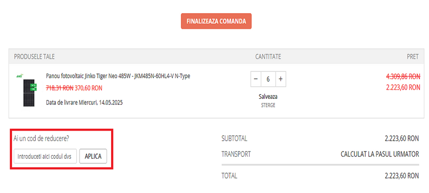Image resolution: width=429 pixels, height=193 pixels.
Task: Click the Finalizeaza Comanda button
Action: pyautogui.click(x=216, y=21)
